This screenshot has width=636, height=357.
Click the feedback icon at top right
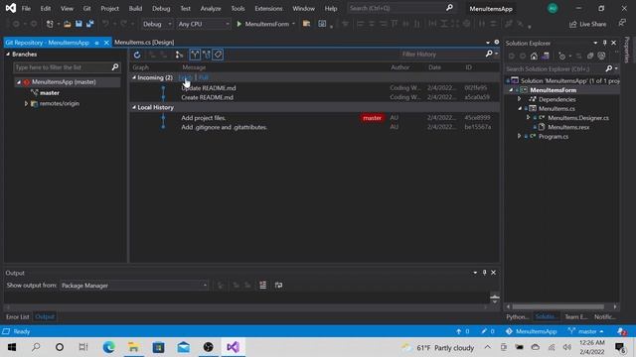click(x=622, y=24)
